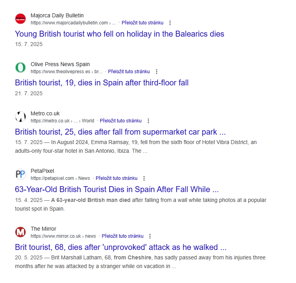Click 'Přeložit tuto stránku' for Majorca Daily Bulletin

pos(142,23)
